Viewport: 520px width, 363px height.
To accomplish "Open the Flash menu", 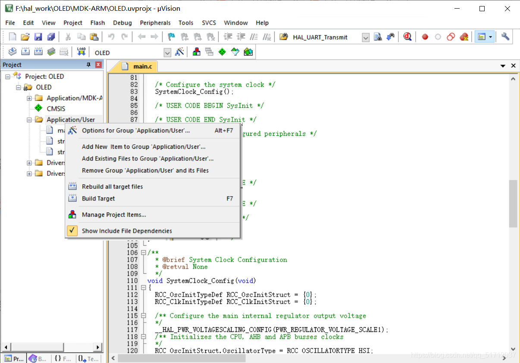I will coord(97,23).
